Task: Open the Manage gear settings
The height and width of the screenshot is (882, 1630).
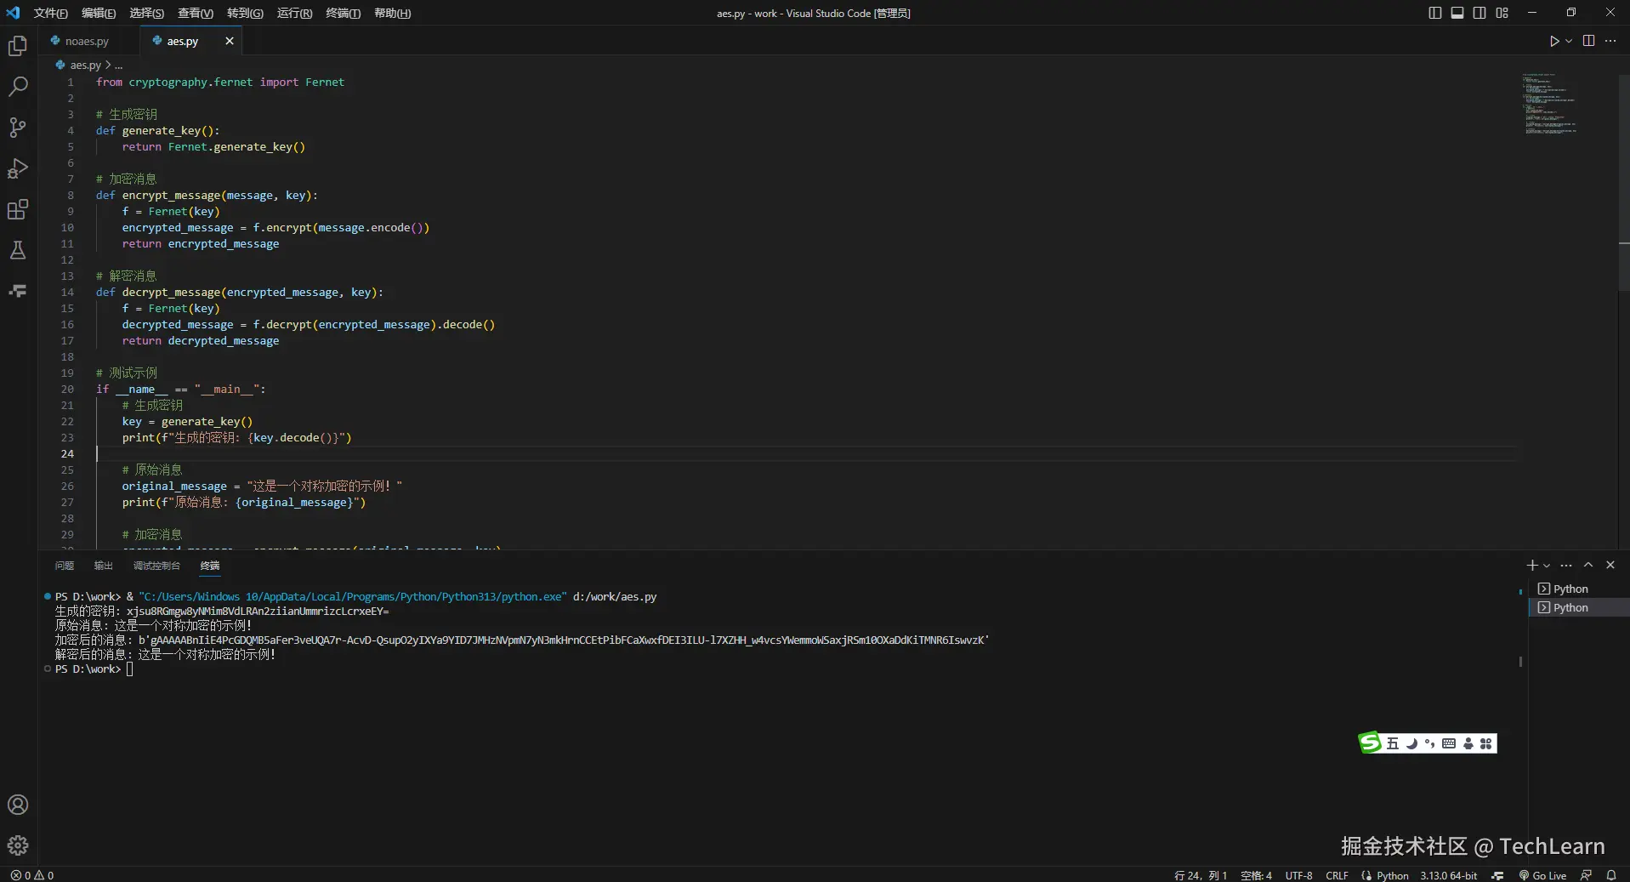Action: (x=18, y=845)
